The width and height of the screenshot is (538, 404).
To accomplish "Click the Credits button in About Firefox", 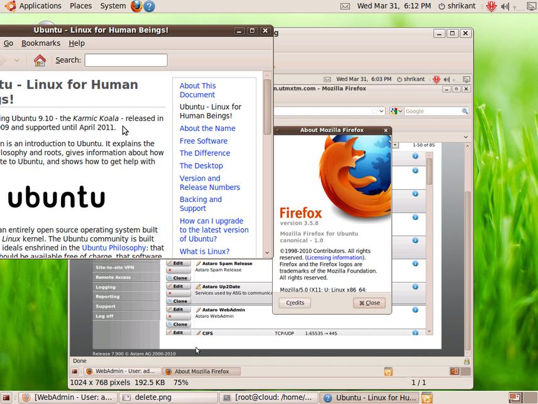I will coord(295,303).
